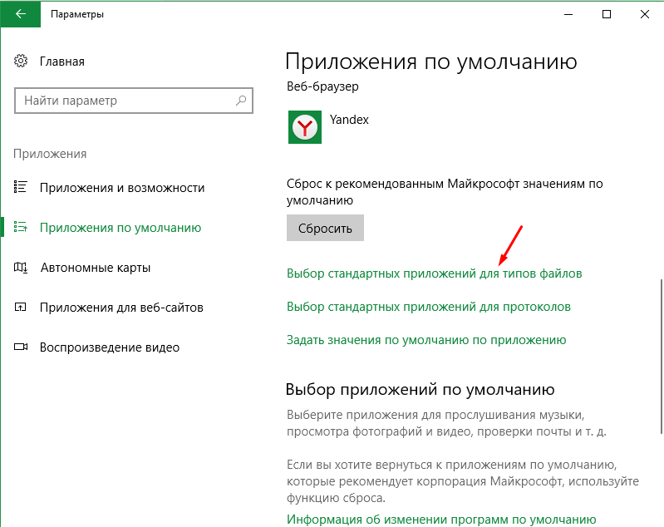Click the Воспроизведение видео camera icon
Image resolution: width=664 pixels, height=527 pixels.
(21, 347)
